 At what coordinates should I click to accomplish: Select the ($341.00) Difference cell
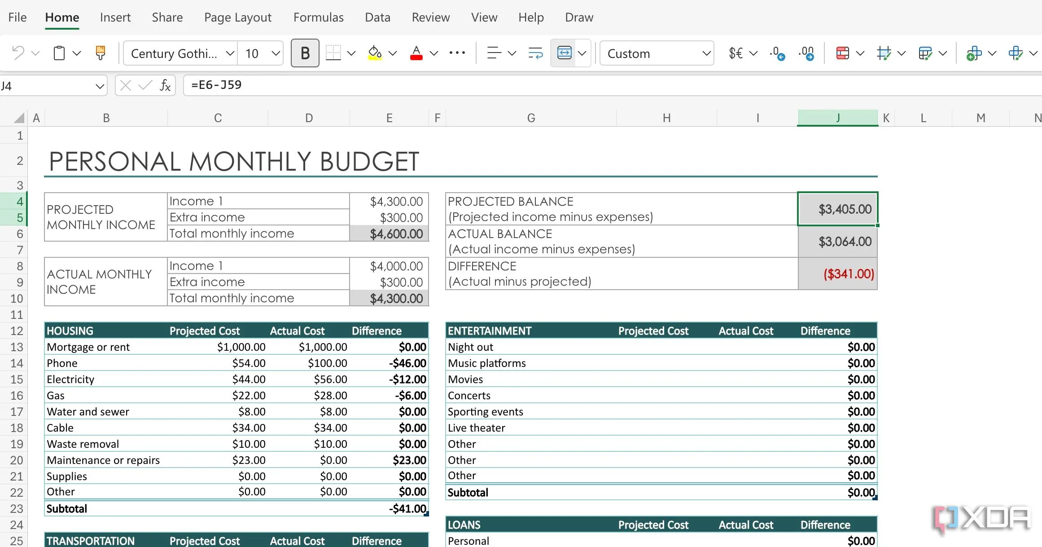[838, 273]
